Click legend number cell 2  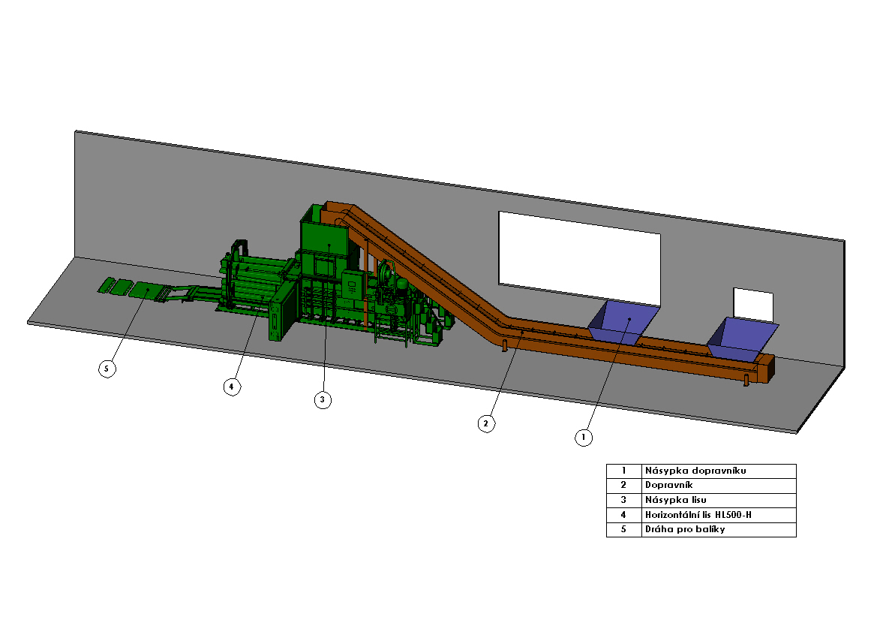[x=623, y=486]
